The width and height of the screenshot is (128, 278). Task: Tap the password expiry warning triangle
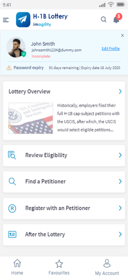pyautogui.click(x=9, y=68)
